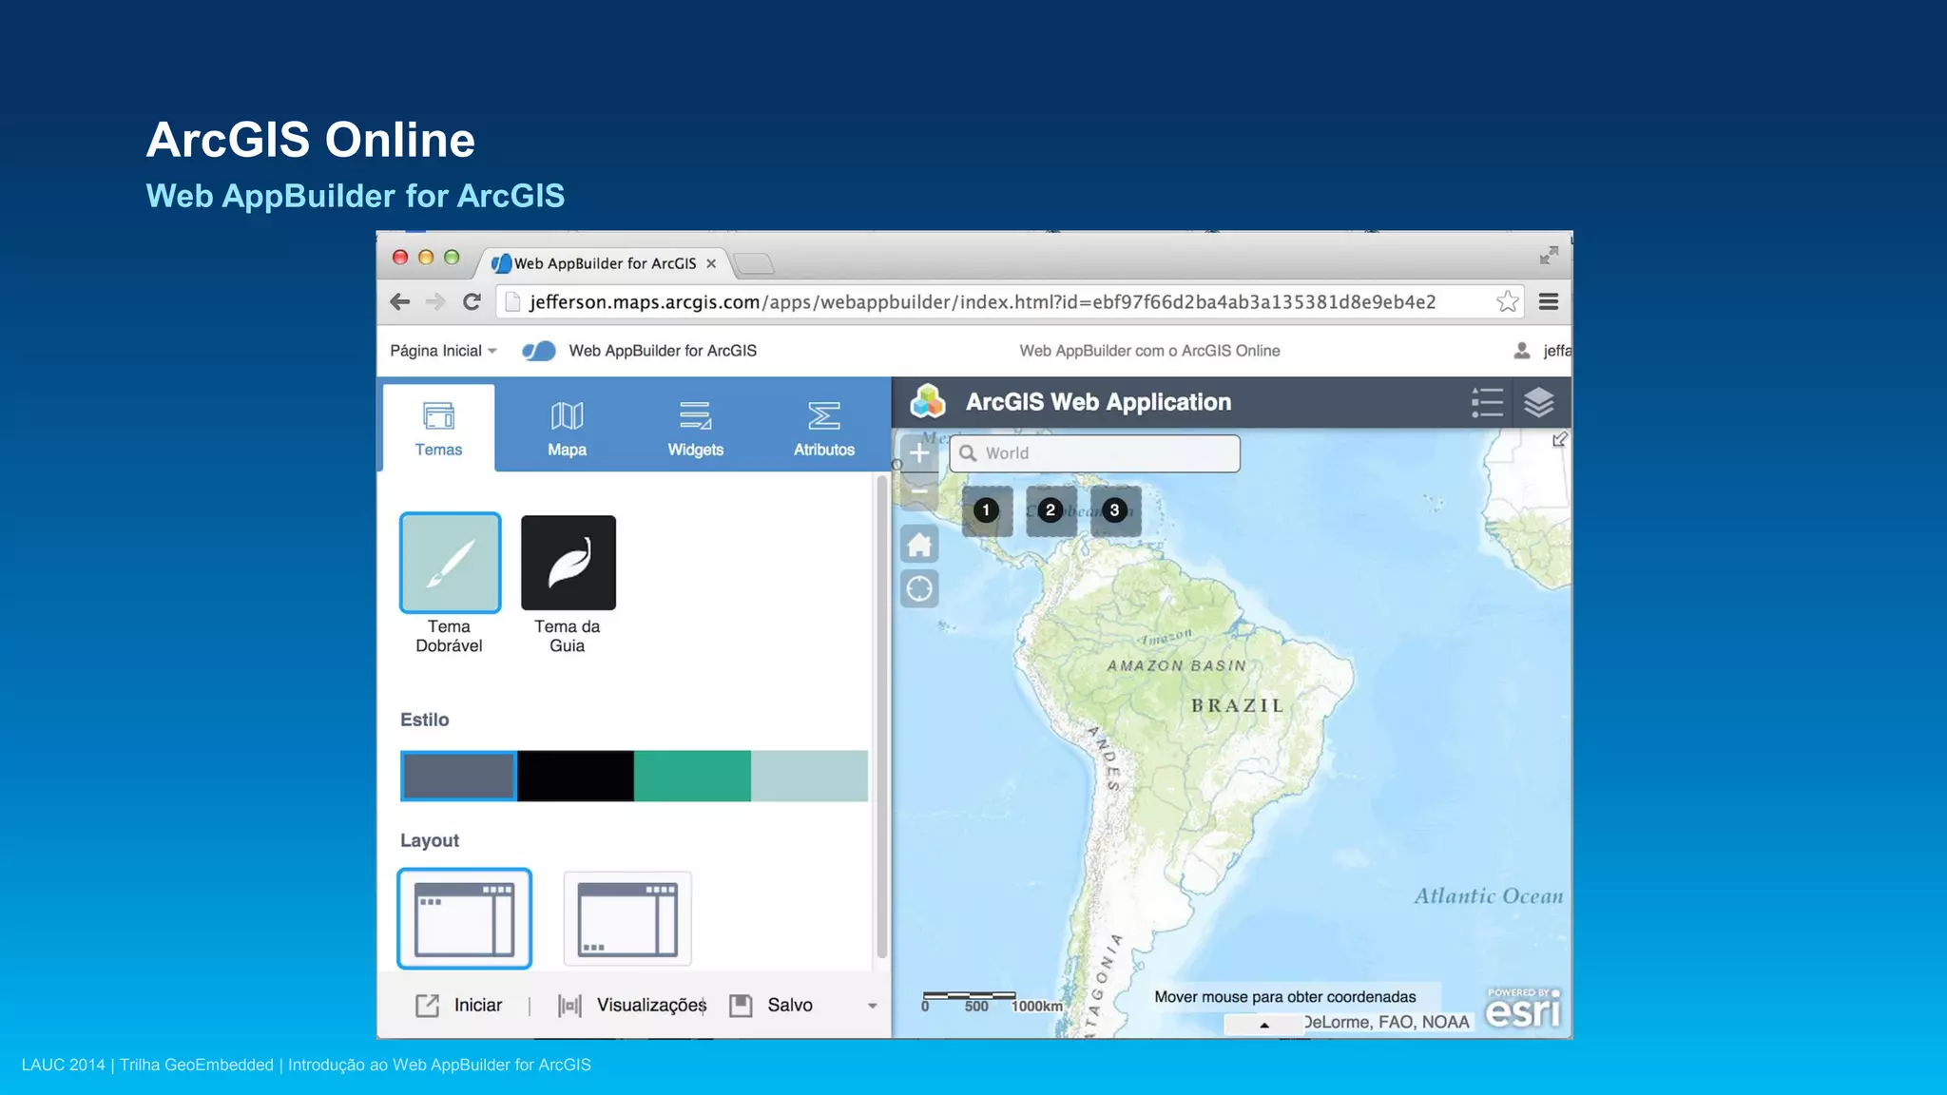Image resolution: width=1947 pixels, height=1095 pixels.
Task: Open the Página Inicial dropdown
Action: [x=443, y=351]
